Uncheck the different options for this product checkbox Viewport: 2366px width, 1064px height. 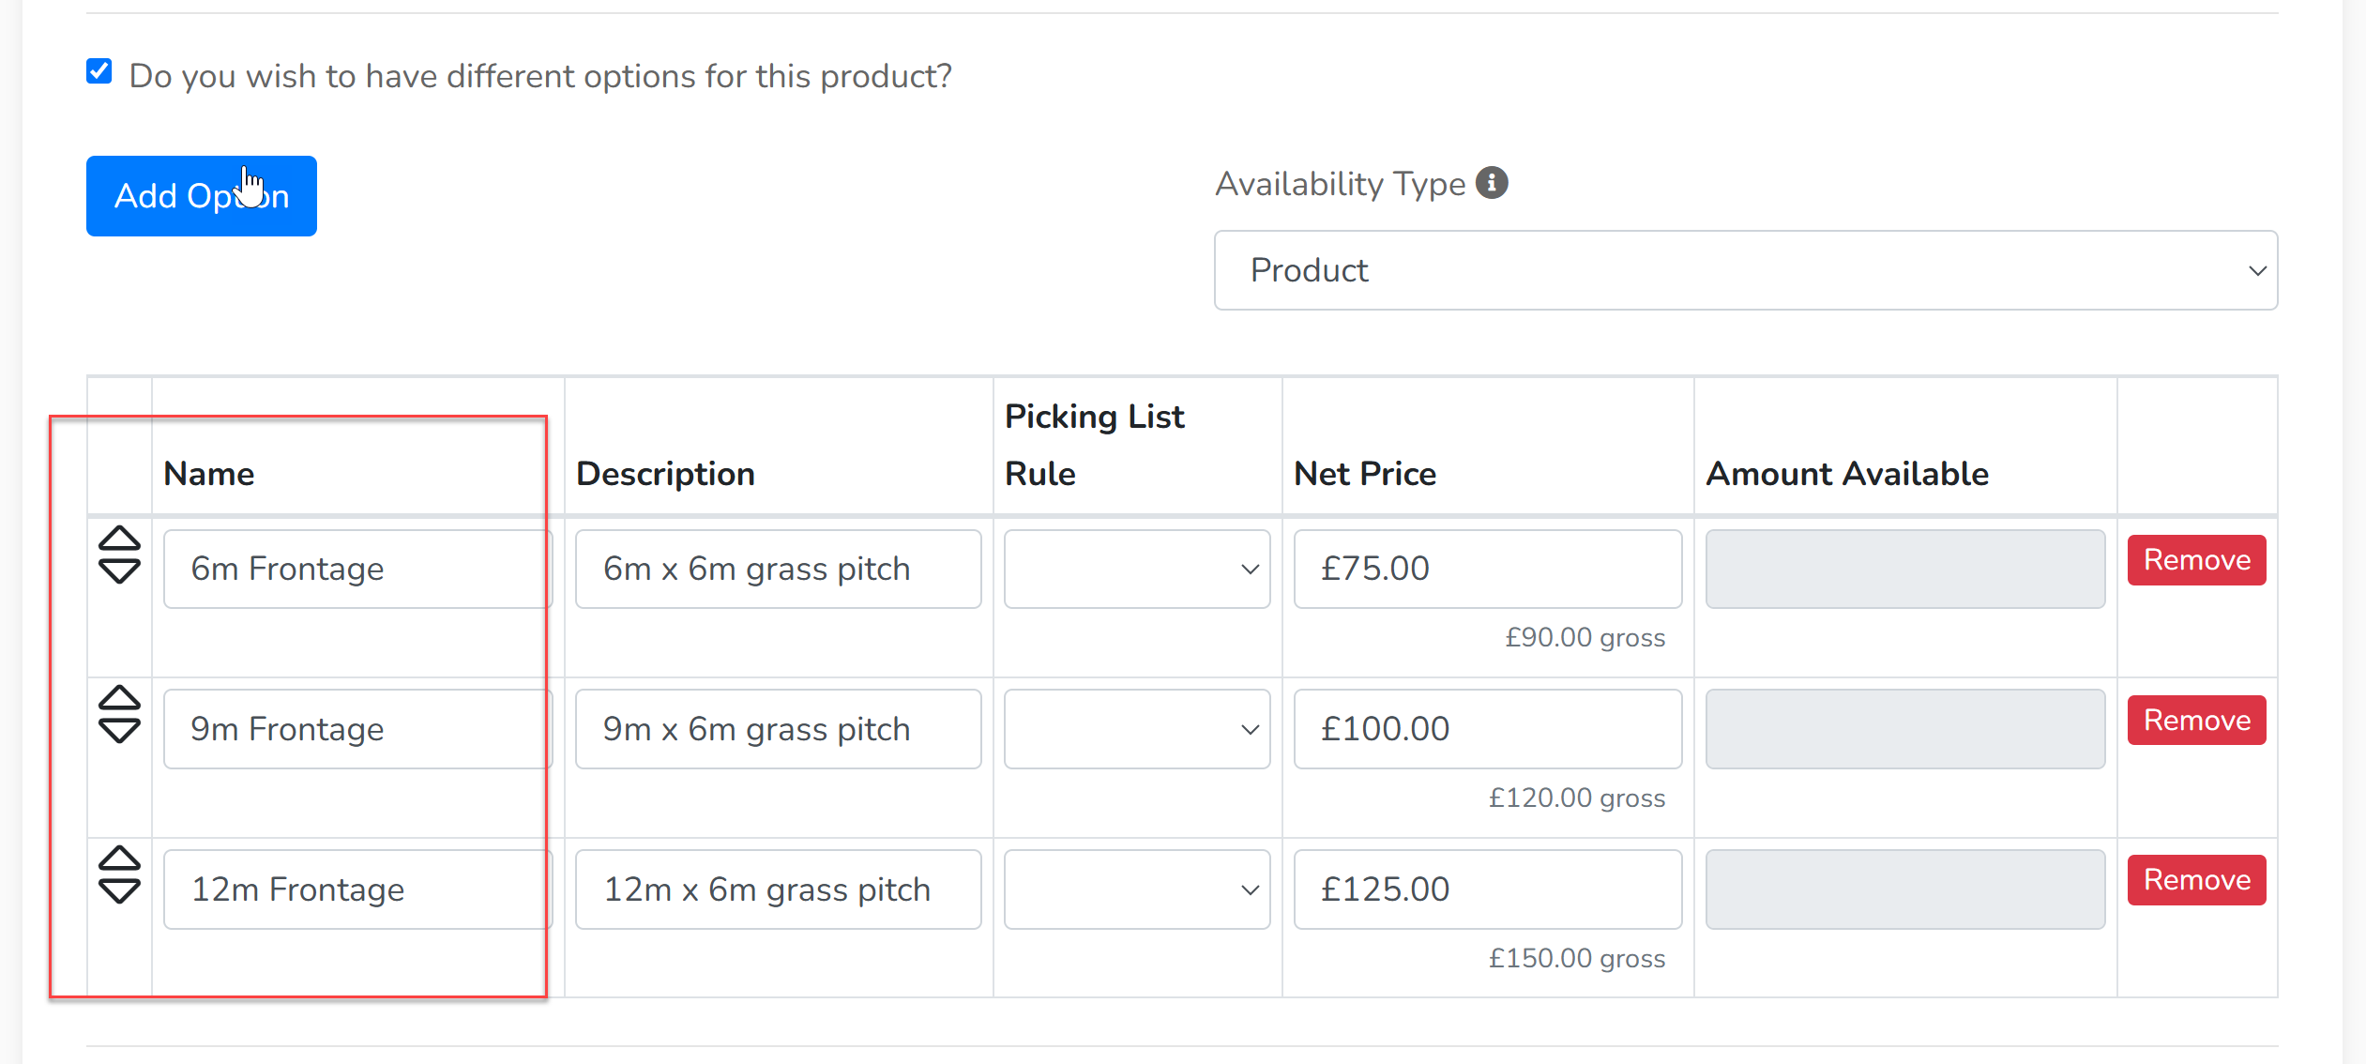[x=99, y=71]
